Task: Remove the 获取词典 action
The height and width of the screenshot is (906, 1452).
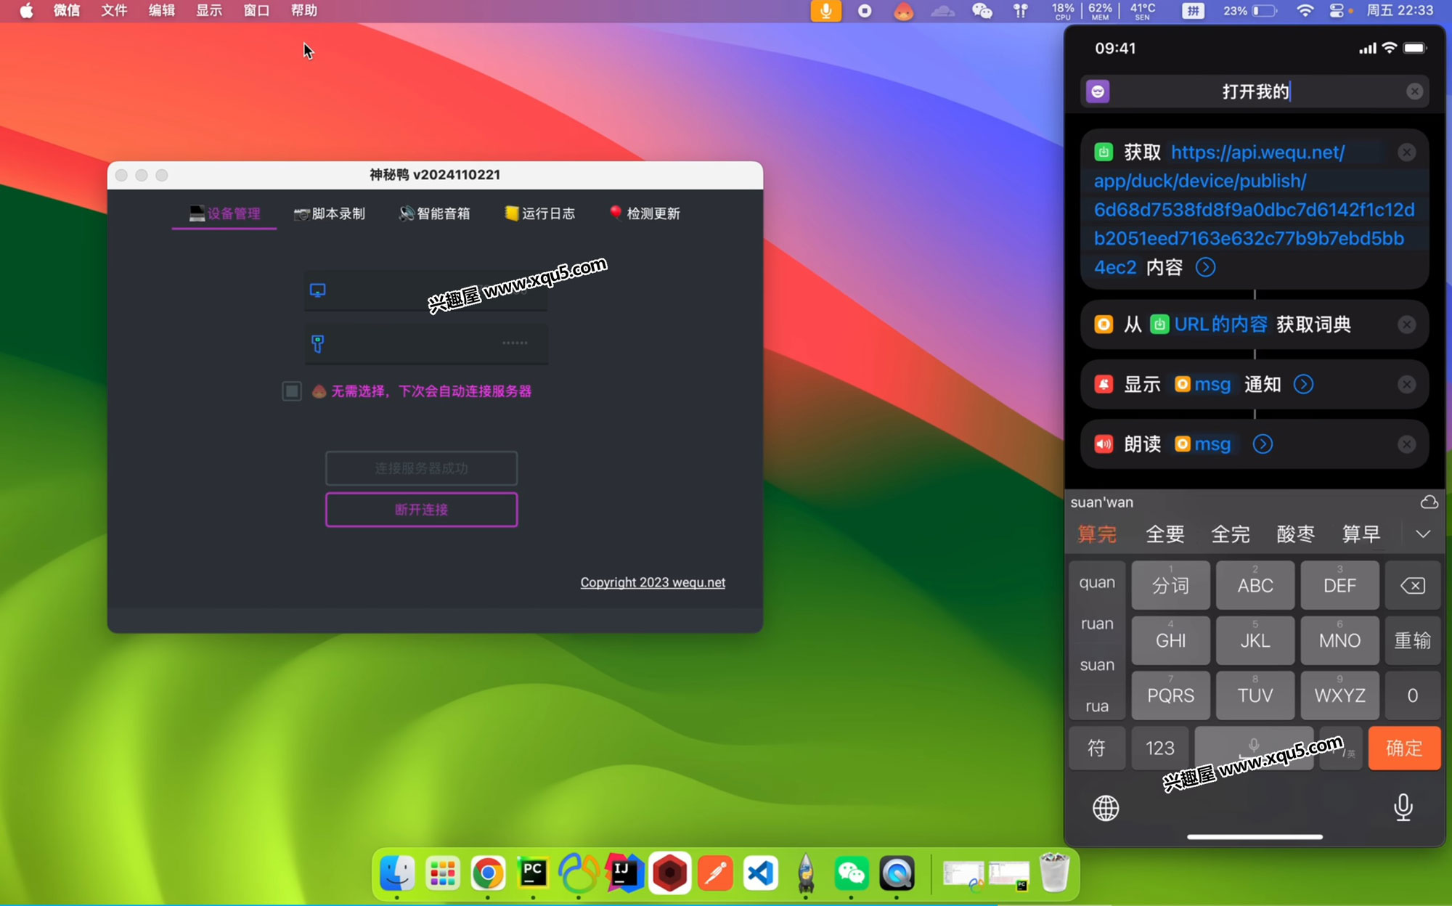Action: (x=1406, y=325)
